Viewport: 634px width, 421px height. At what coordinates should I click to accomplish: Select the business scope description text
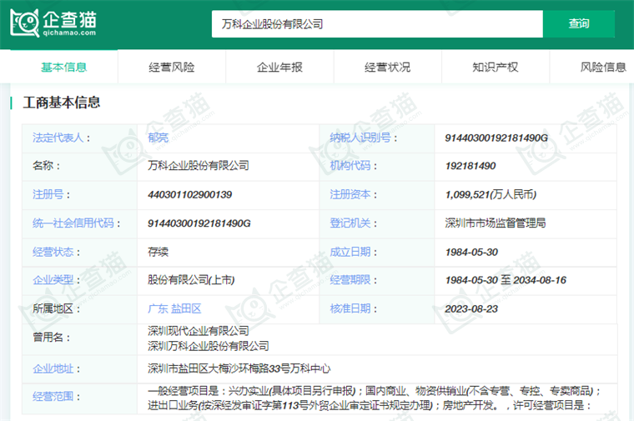point(374,398)
